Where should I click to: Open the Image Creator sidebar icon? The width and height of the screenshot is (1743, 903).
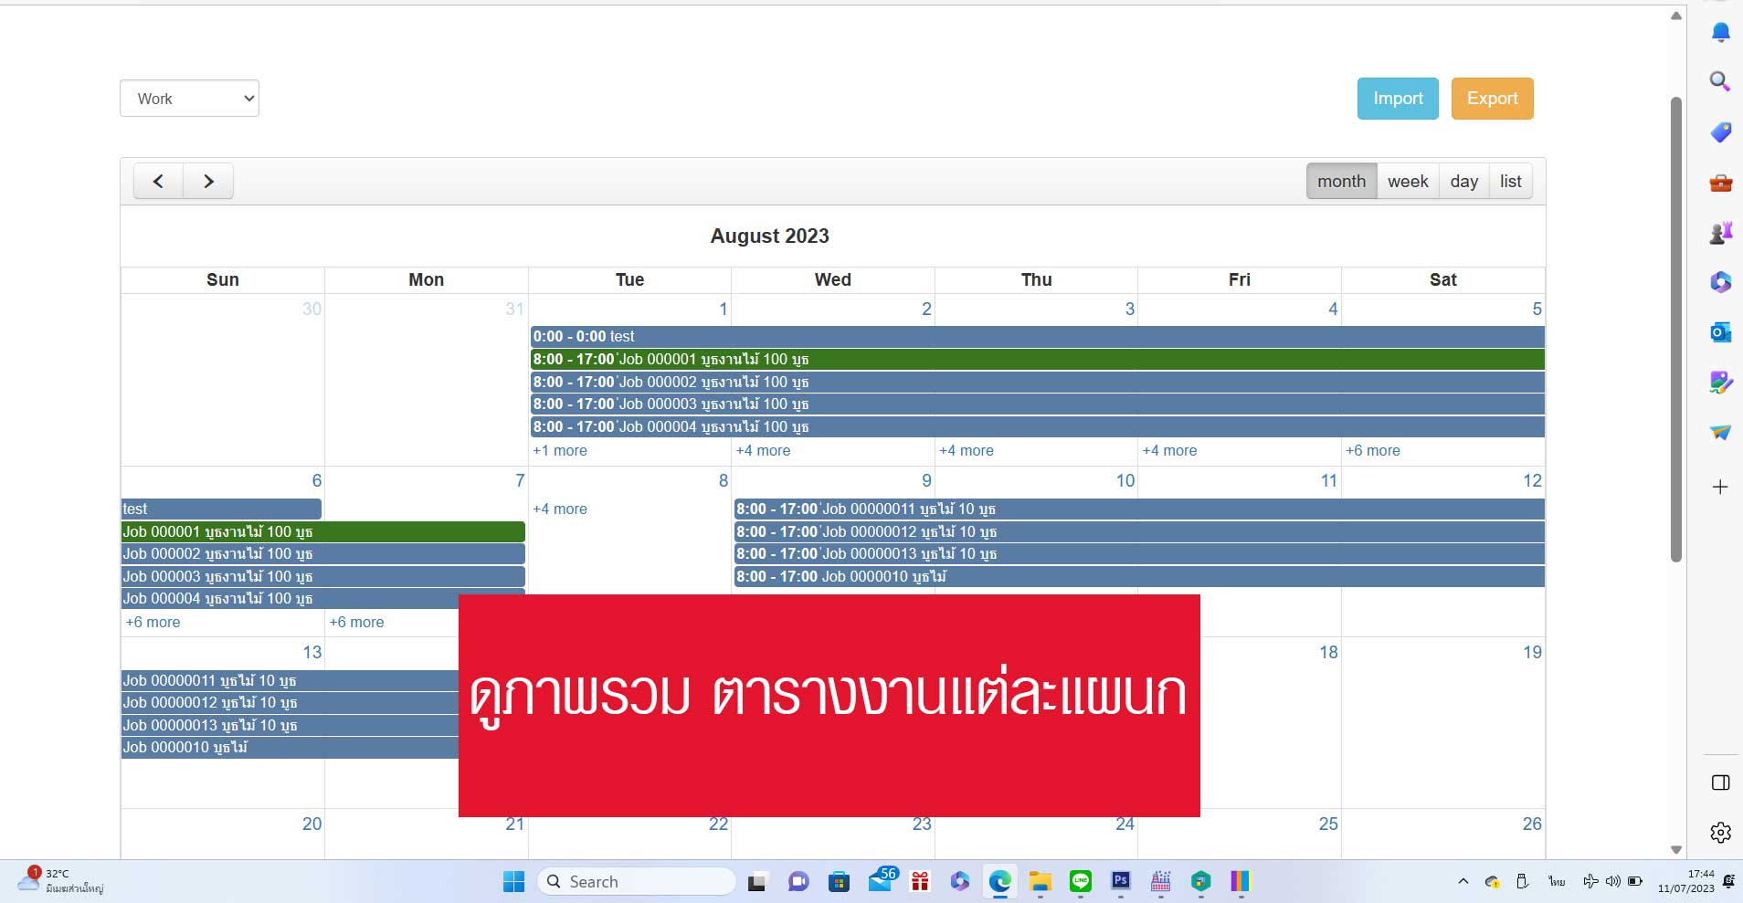[1720, 383]
